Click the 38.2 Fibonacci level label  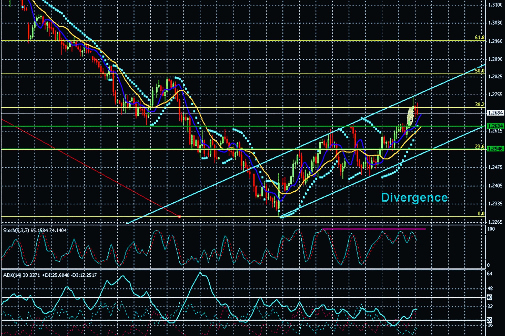click(x=479, y=104)
